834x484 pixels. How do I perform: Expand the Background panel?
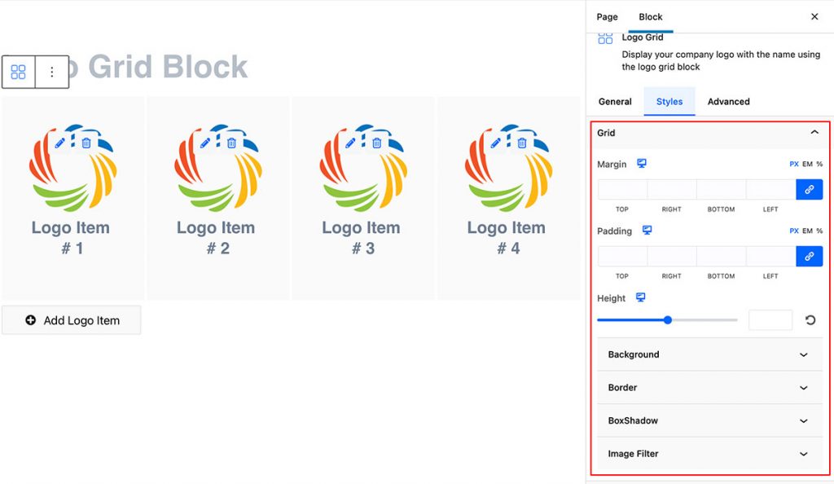[x=709, y=354]
